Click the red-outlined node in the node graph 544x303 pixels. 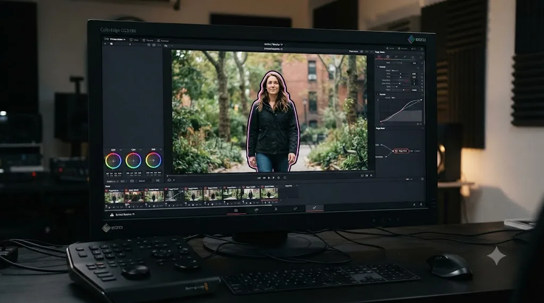click(x=401, y=151)
